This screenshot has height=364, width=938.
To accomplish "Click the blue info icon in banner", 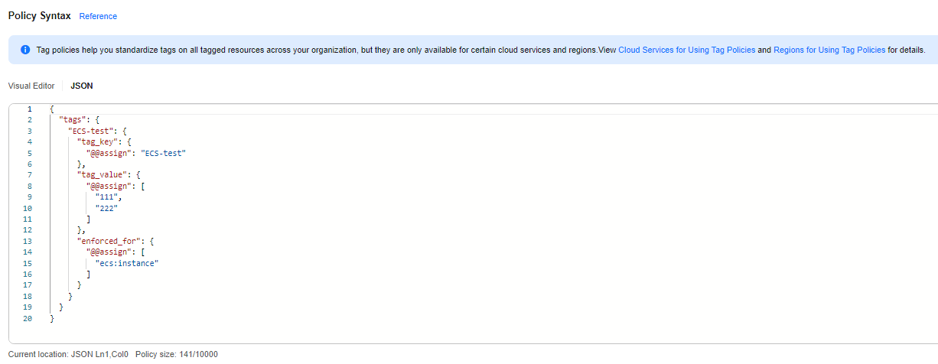I will click(25, 50).
